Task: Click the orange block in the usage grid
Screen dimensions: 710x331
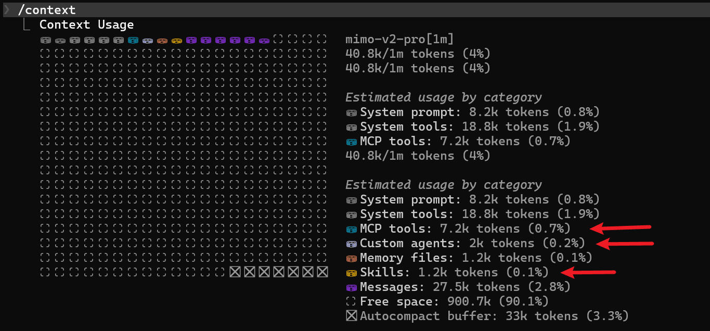Action: 162,40
